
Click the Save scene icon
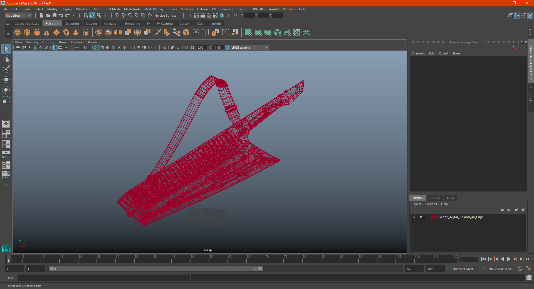point(55,16)
